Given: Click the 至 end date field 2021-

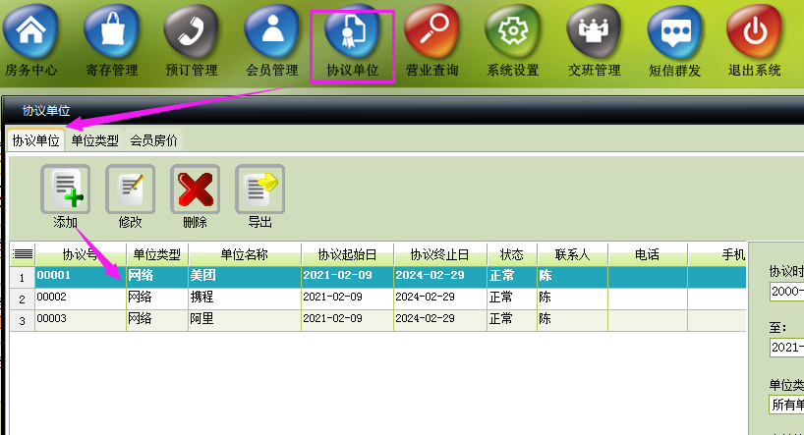Looking at the screenshot, I should coord(786,348).
